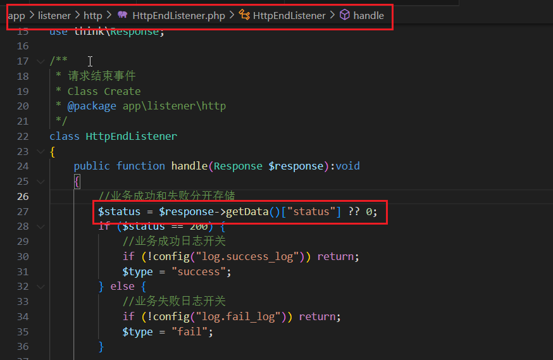Click 'config' function call on line 30
Viewport: 553px width, 360px height.
171,257
